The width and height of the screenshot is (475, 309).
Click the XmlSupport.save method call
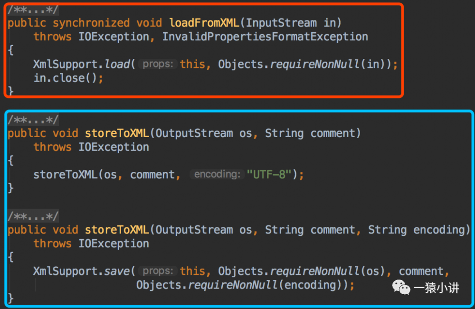coord(117,271)
